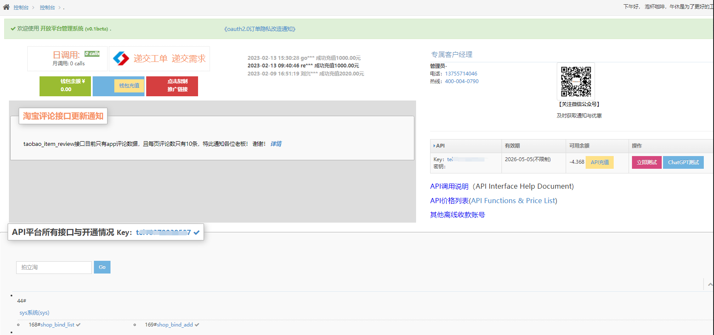Click the blue checkmark after the Key
Screen dimensions: 714x335
point(196,232)
